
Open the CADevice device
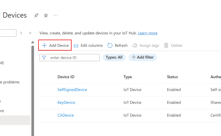coord(66,115)
